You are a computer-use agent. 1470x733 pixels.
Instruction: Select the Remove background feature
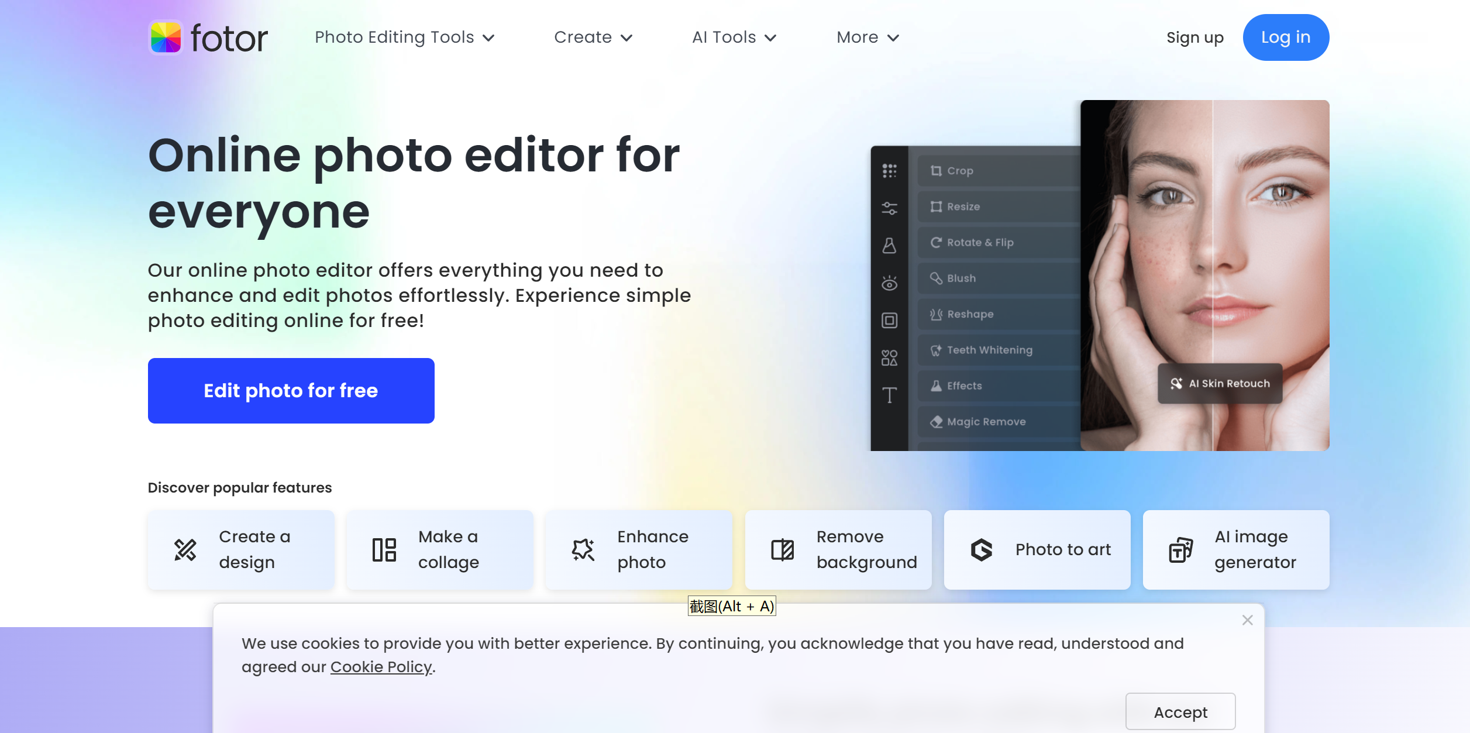tap(837, 548)
